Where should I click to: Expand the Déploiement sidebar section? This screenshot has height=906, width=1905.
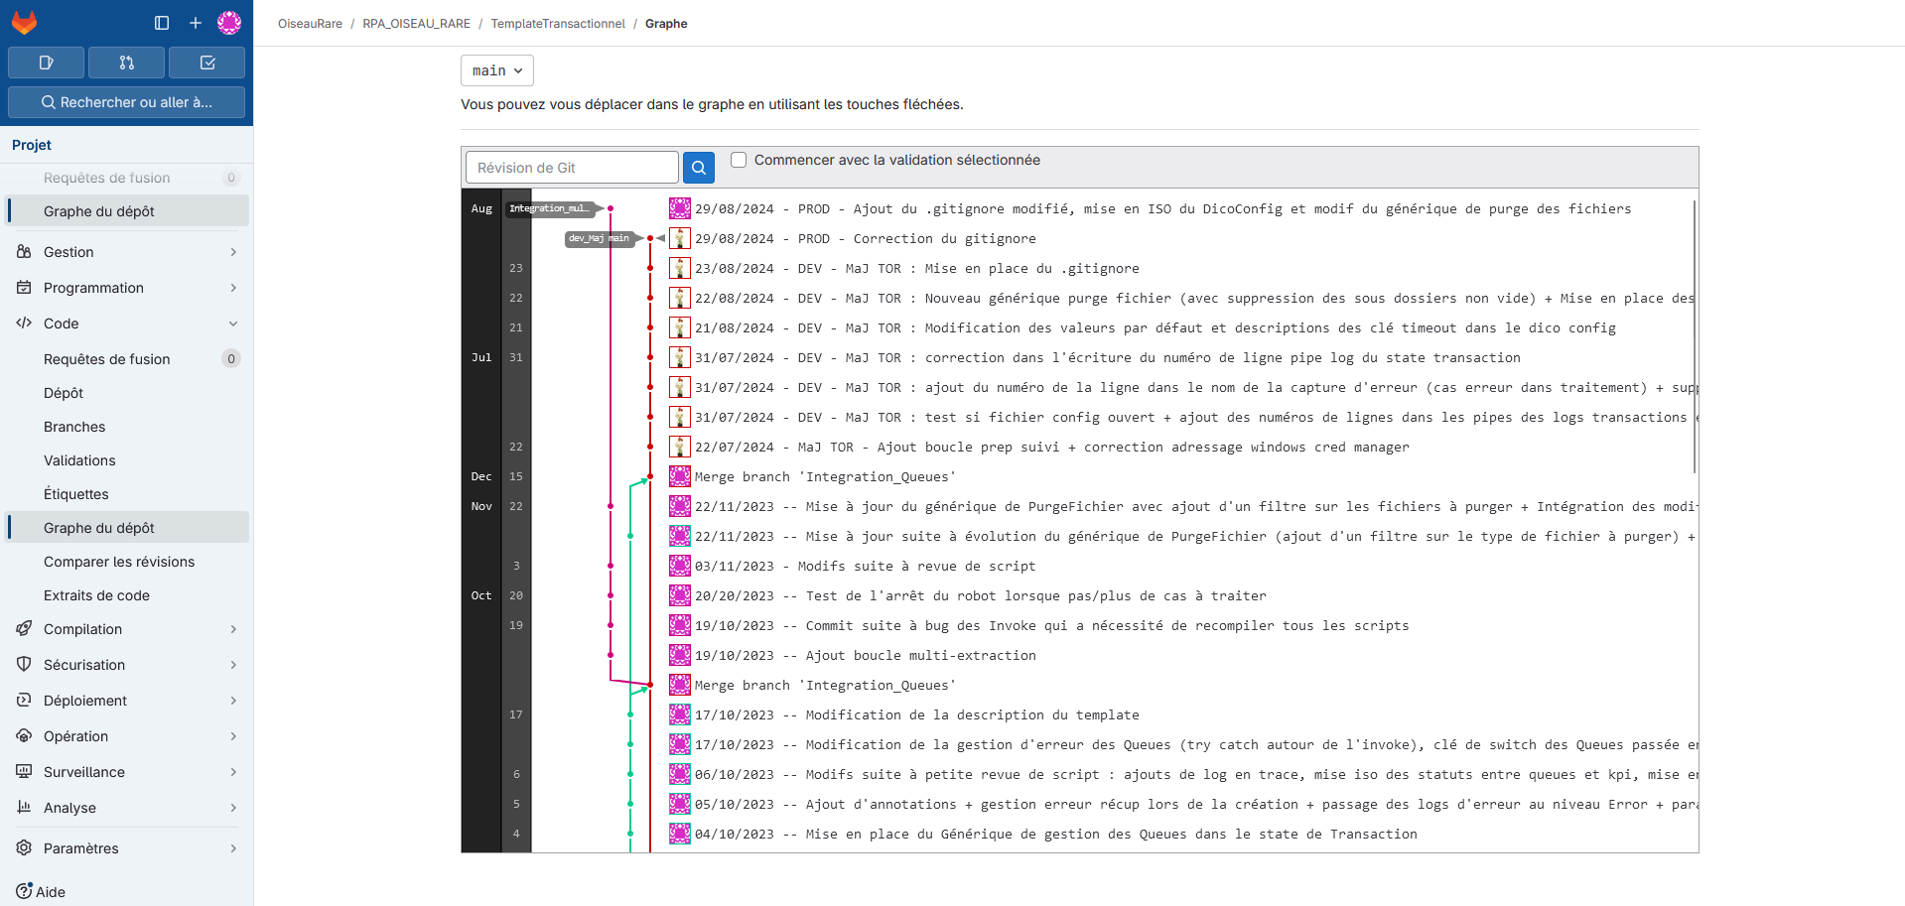pos(126,701)
